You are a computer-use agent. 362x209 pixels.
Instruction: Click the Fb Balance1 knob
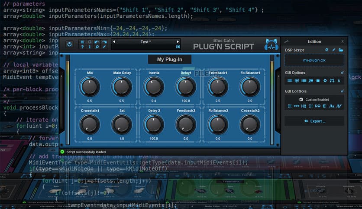[250, 86]
